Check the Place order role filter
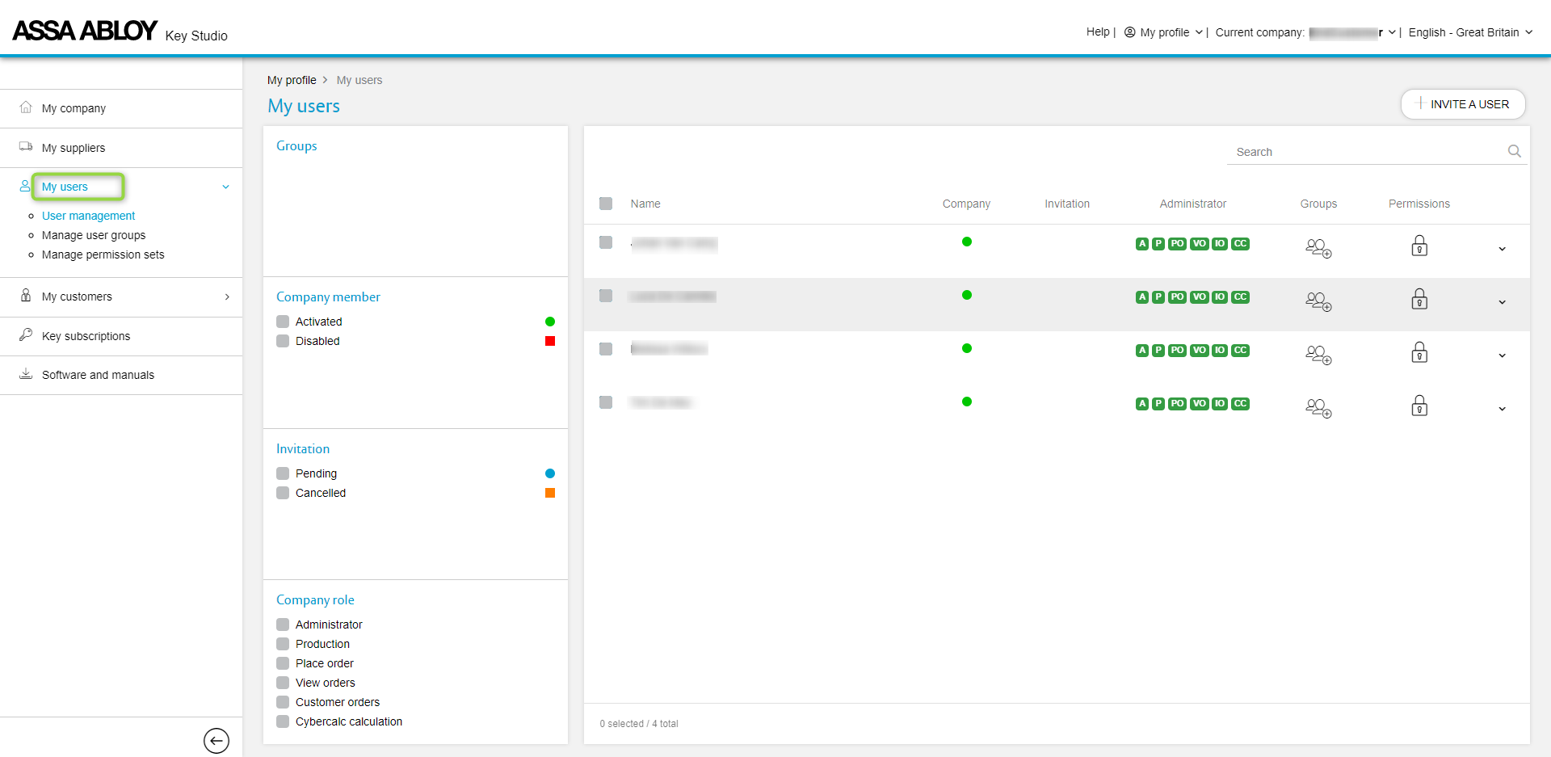 click(283, 663)
